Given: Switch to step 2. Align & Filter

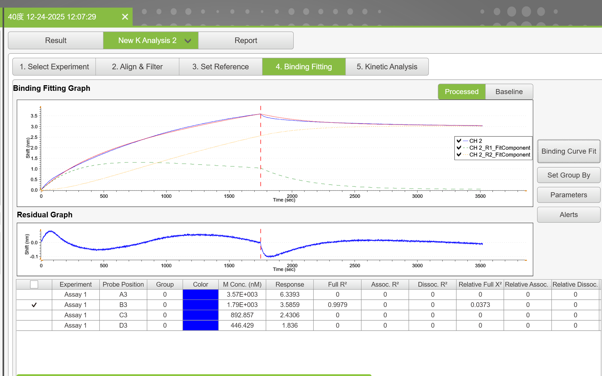Looking at the screenshot, I should pyautogui.click(x=137, y=67).
